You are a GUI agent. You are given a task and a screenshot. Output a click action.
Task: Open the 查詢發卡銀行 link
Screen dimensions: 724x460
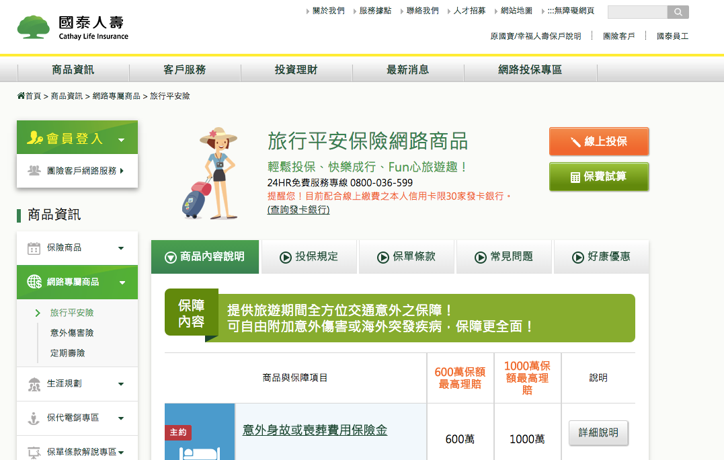click(298, 210)
